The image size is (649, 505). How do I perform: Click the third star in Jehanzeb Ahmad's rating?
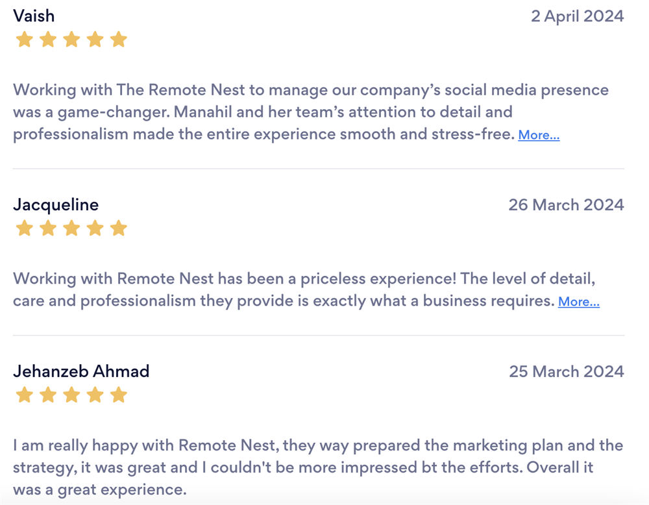coord(71,395)
